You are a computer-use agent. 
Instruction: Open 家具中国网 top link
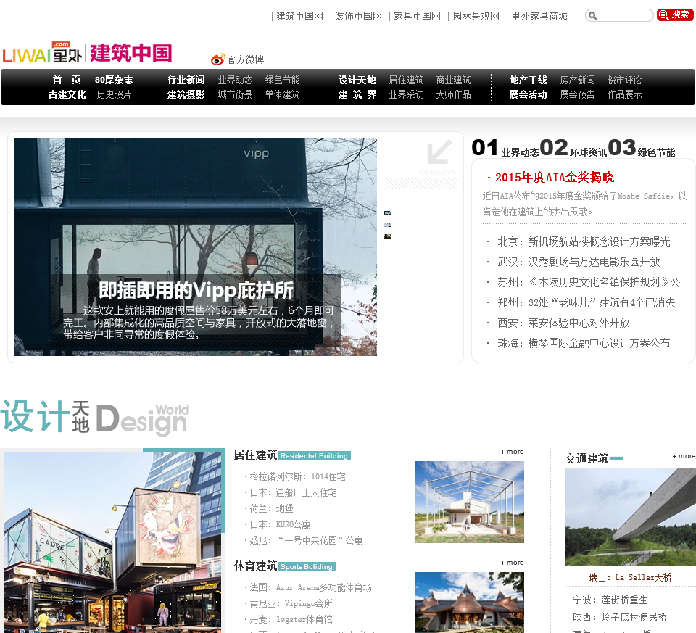(418, 17)
